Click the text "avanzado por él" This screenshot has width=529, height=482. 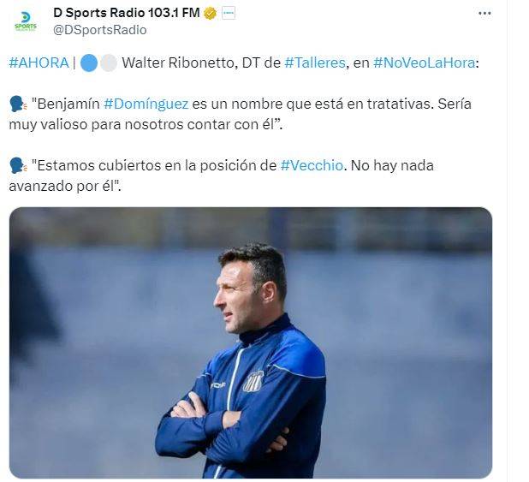coord(62,187)
